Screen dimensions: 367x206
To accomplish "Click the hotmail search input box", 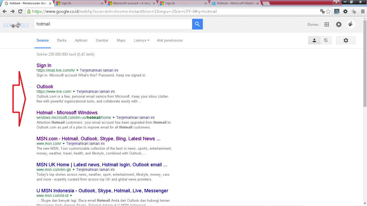I will tap(113, 24).
